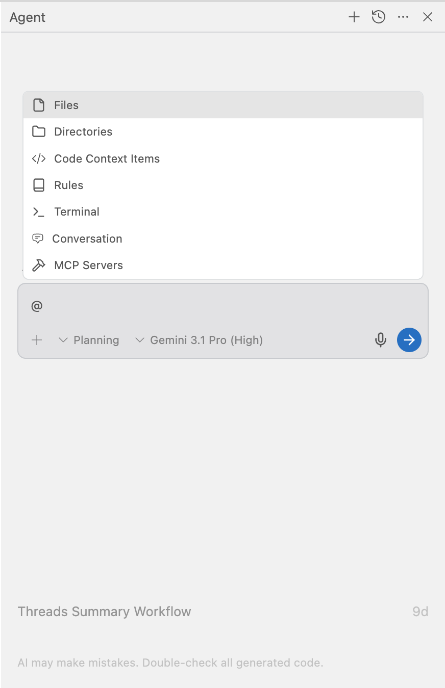
Task: Click the add context plus icon in input box
Action: coord(37,340)
